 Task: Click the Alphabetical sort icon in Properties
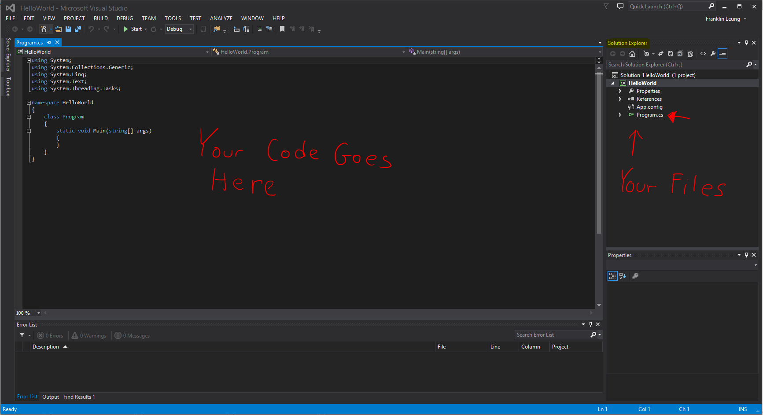(x=623, y=276)
